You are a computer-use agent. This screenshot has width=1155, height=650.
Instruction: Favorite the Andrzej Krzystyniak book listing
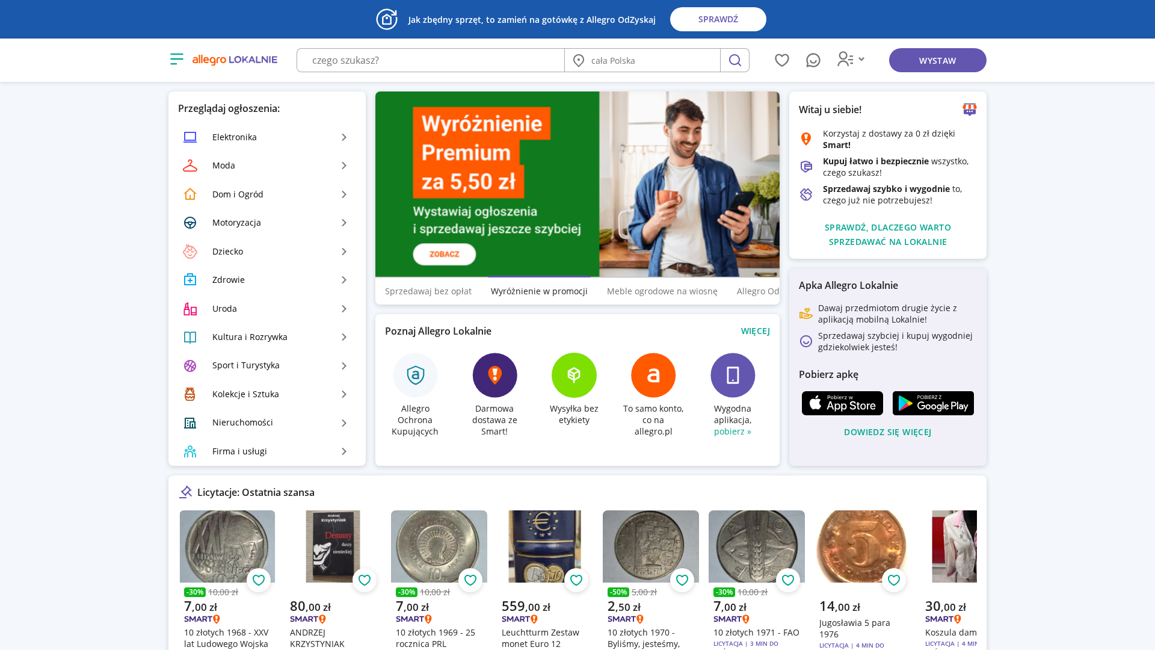(365, 580)
